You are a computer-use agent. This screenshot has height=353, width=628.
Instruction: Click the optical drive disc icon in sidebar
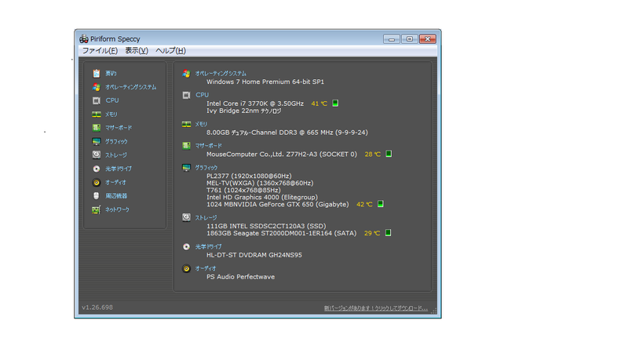click(x=96, y=169)
